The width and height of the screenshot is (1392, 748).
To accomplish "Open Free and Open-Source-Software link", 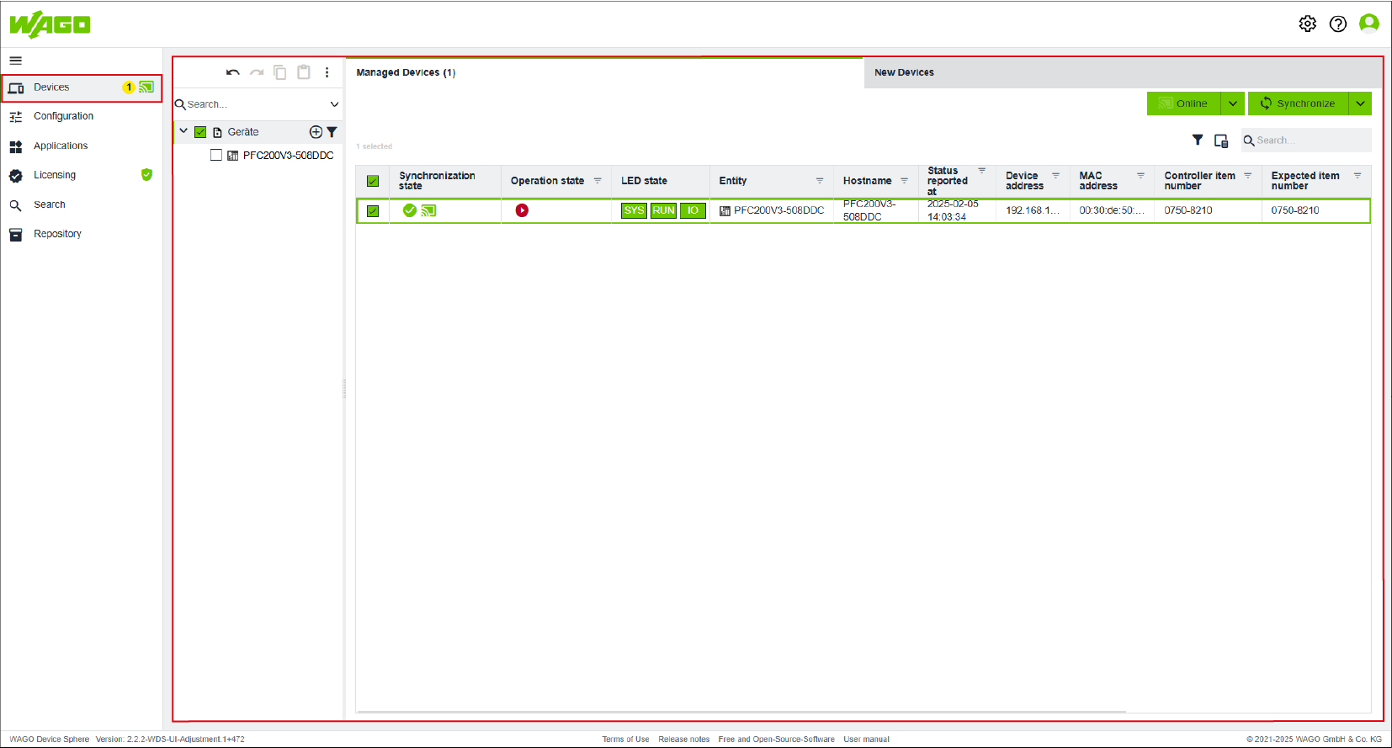I will click(x=776, y=740).
